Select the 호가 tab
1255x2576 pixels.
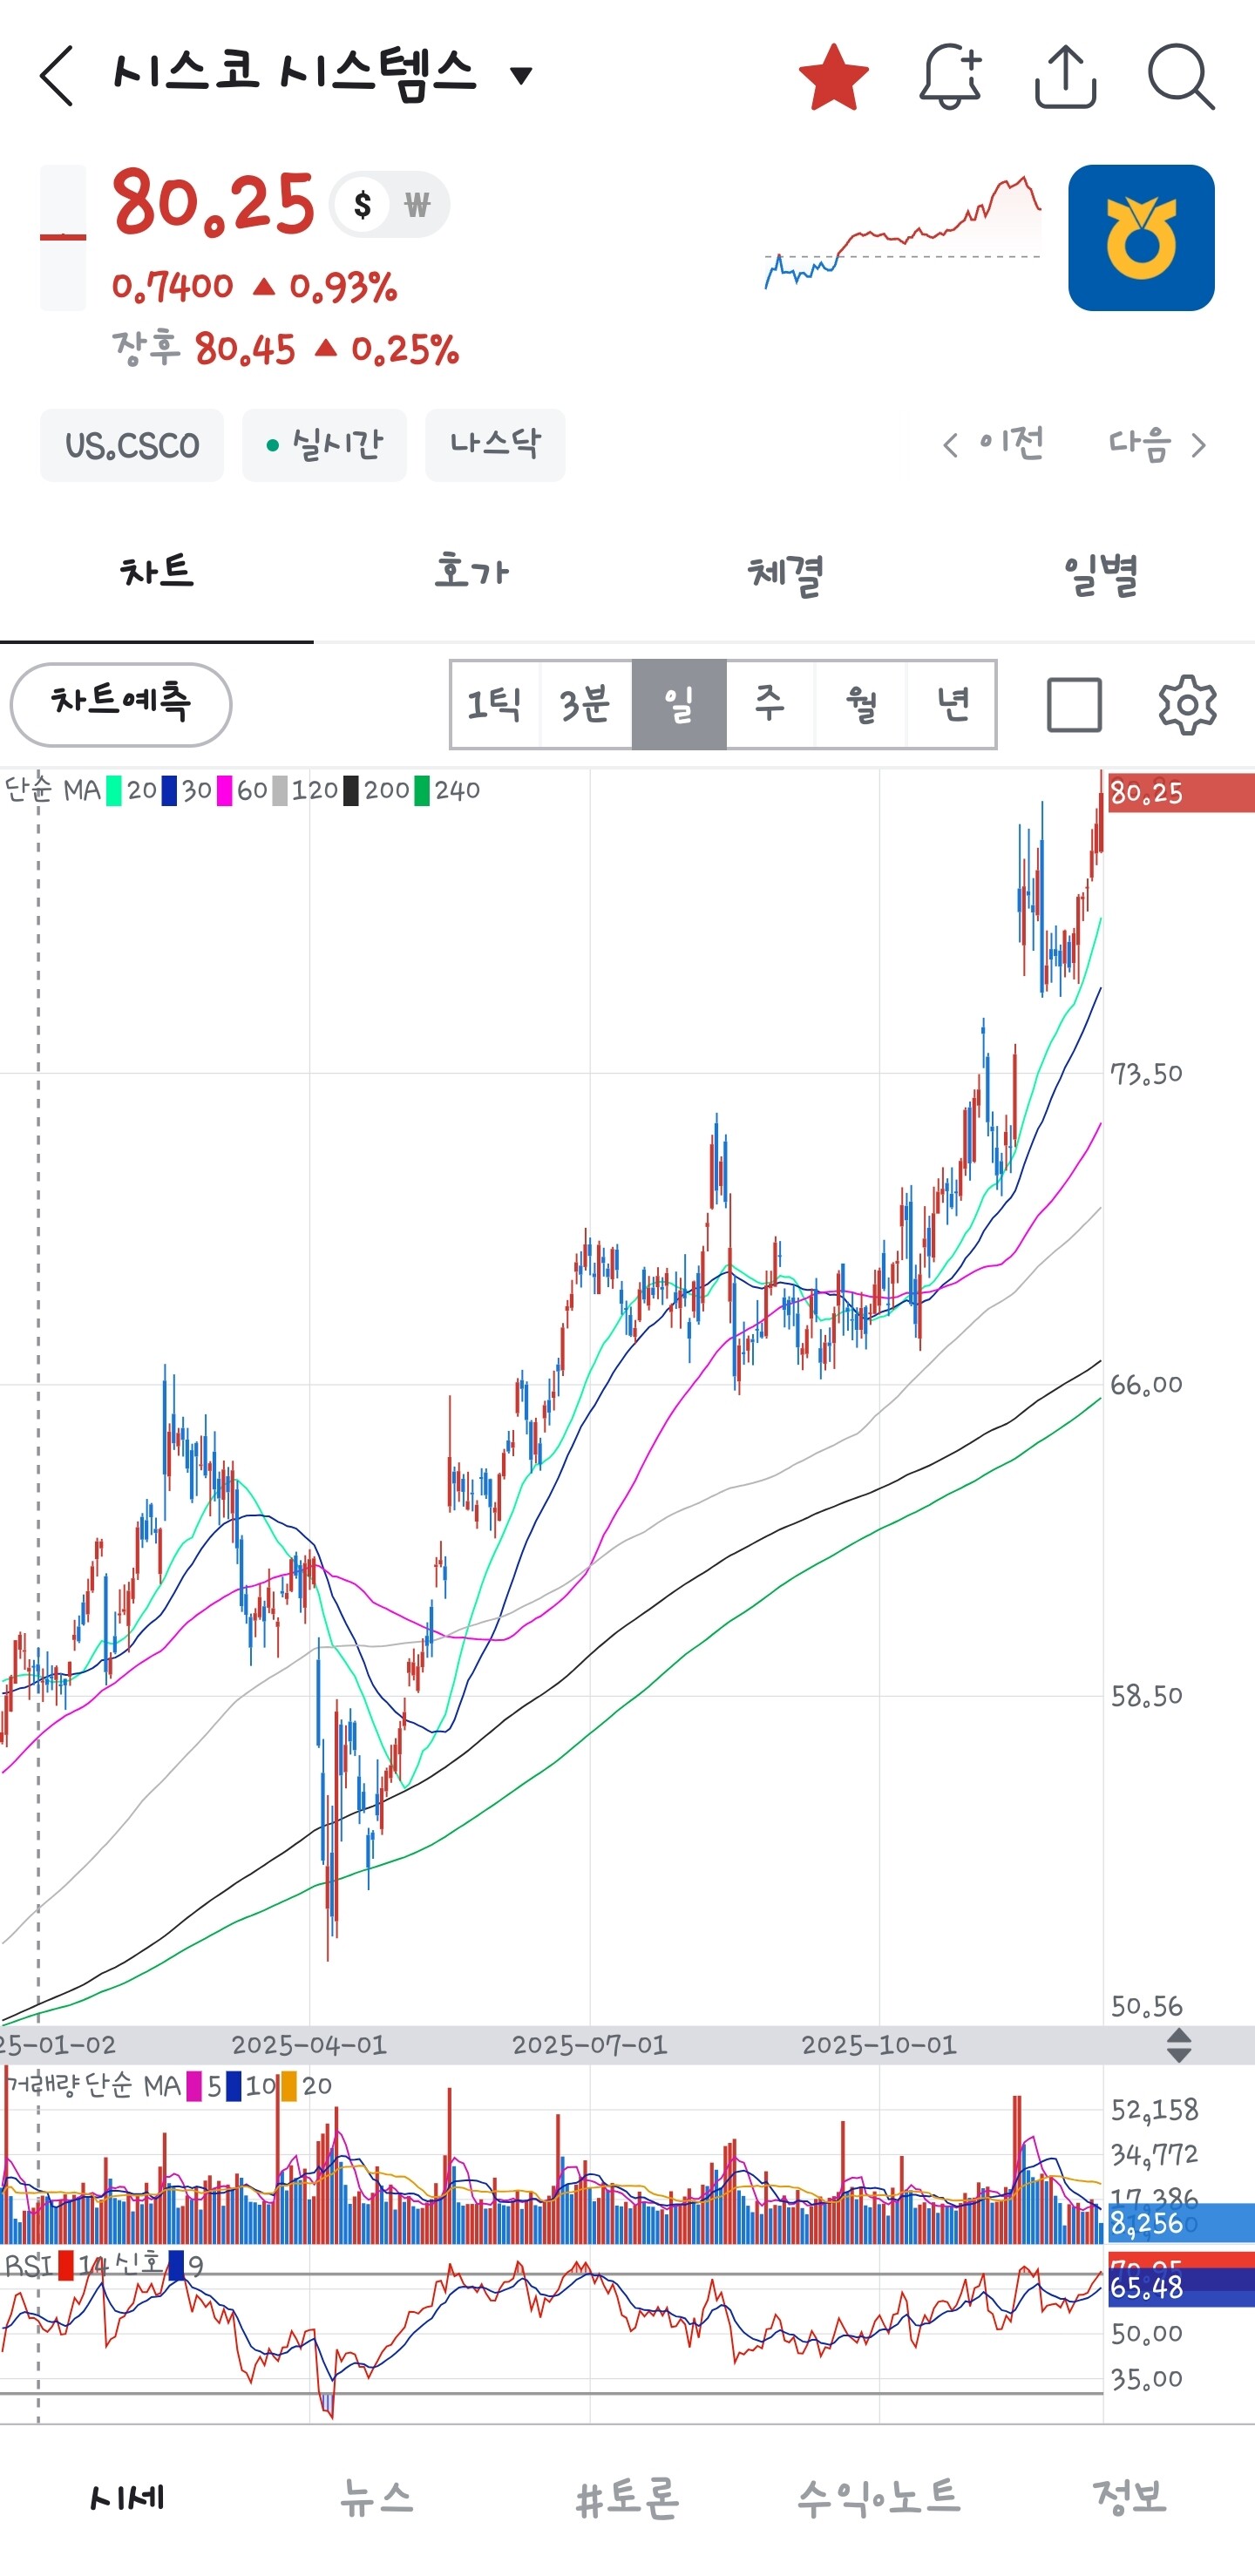click(471, 572)
